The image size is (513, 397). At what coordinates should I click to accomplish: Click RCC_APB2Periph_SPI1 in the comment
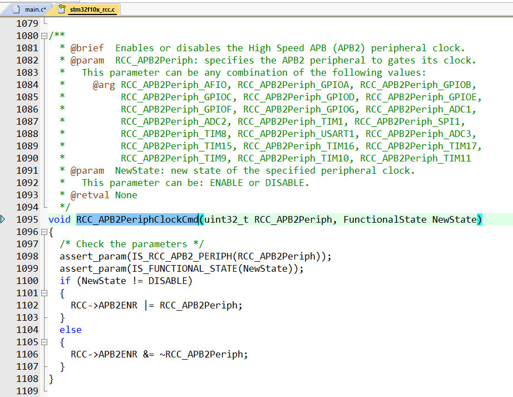click(407, 122)
